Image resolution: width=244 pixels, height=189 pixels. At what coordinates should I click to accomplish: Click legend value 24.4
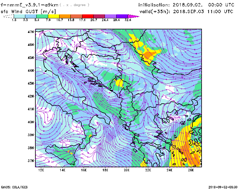105,20
